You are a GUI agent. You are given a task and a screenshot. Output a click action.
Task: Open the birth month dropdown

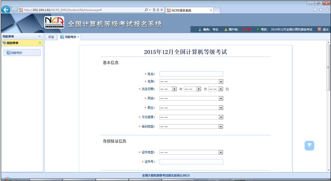point(193,89)
